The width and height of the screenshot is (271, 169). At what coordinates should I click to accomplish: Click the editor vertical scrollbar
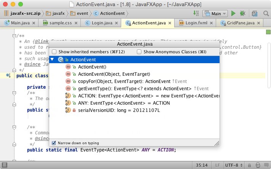coord(269,65)
